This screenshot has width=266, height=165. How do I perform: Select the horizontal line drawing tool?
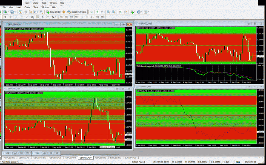click(x=22, y=17)
